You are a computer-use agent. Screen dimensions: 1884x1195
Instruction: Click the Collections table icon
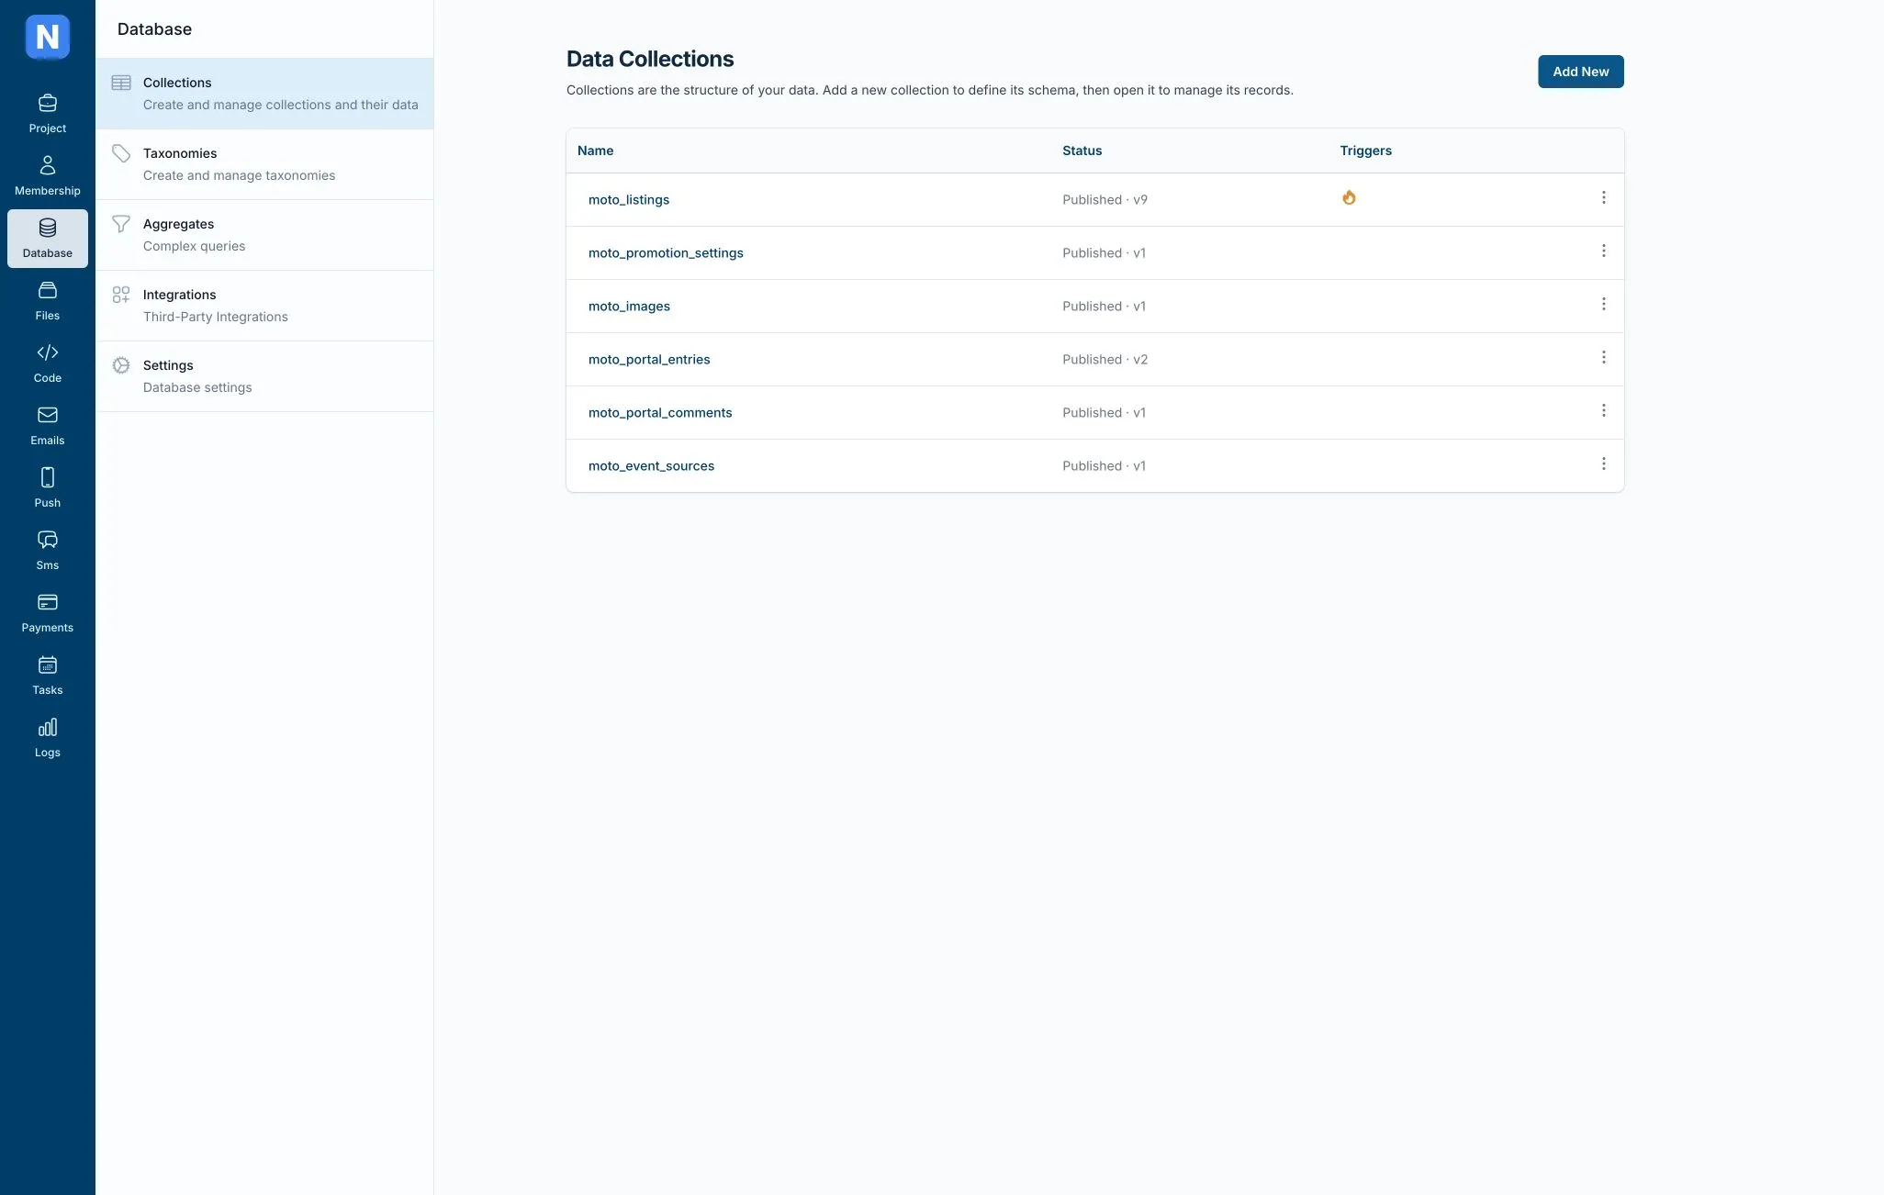coord(121,83)
